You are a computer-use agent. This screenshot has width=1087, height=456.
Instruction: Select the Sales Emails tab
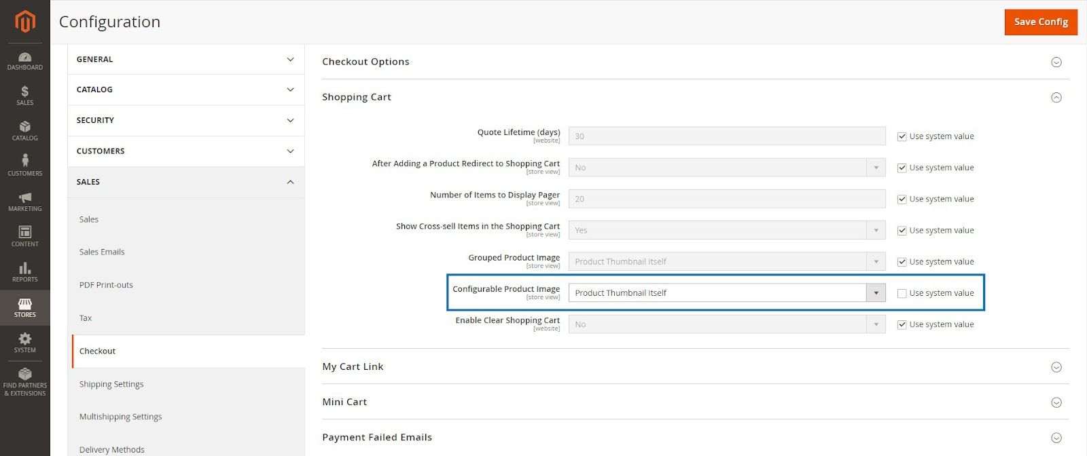(102, 252)
